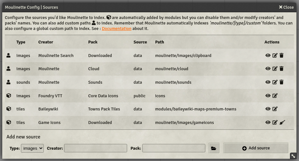Edit the moulinette/images/clipboard source
299x161 pixels.
point(275,55)
